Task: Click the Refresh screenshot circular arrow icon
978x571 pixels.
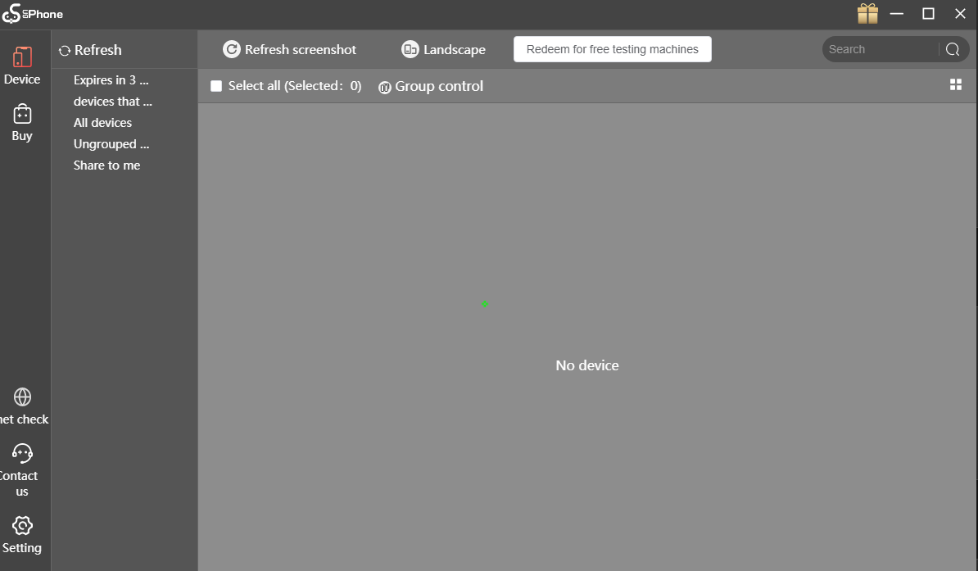Action: (x=232, y=49)
